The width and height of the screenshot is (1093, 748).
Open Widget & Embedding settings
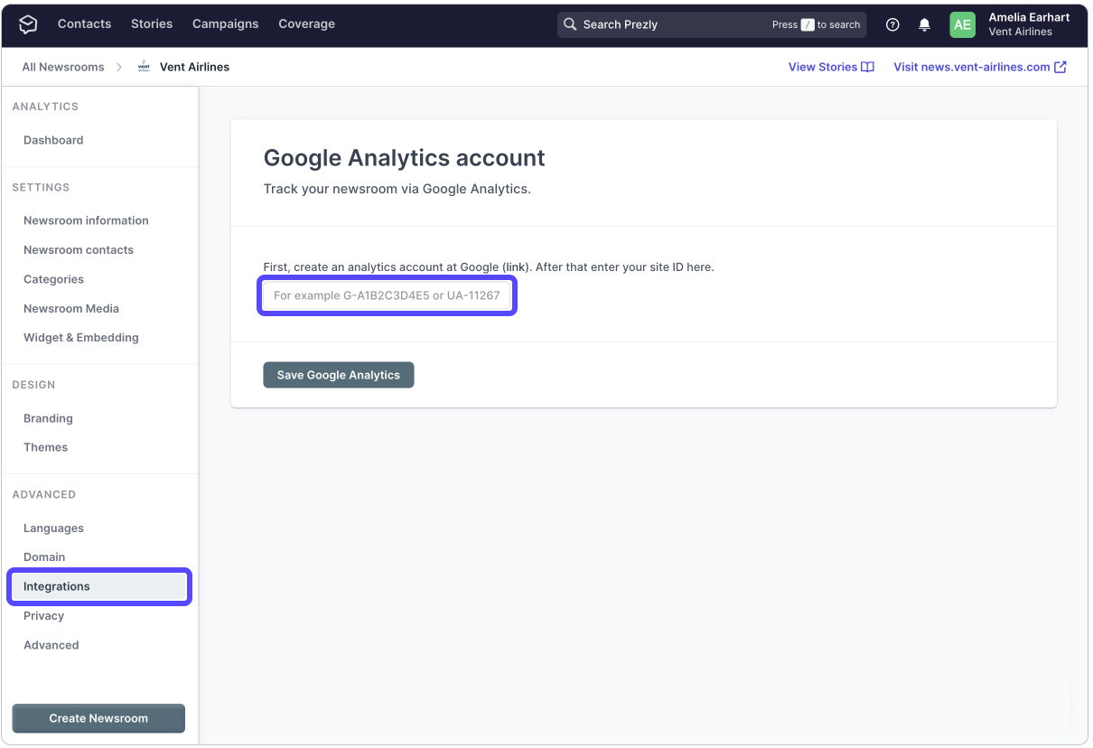point(81,337)
